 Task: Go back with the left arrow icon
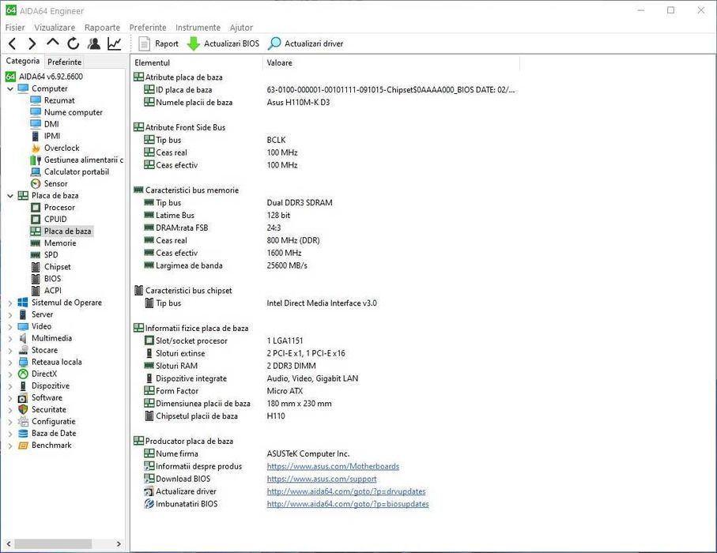click(x=13, y=44)
